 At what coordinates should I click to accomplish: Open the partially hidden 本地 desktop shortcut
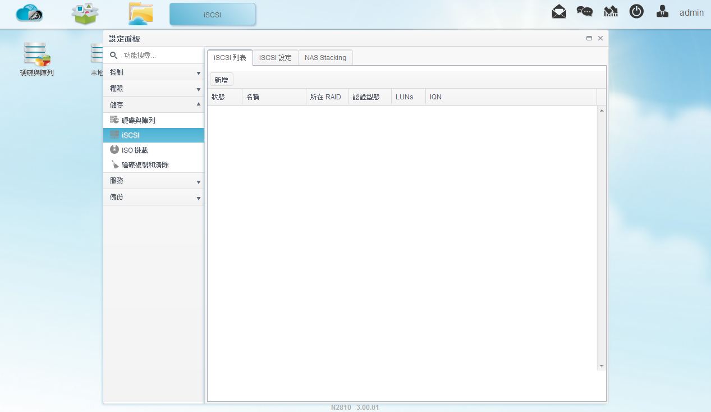[97, 59]
